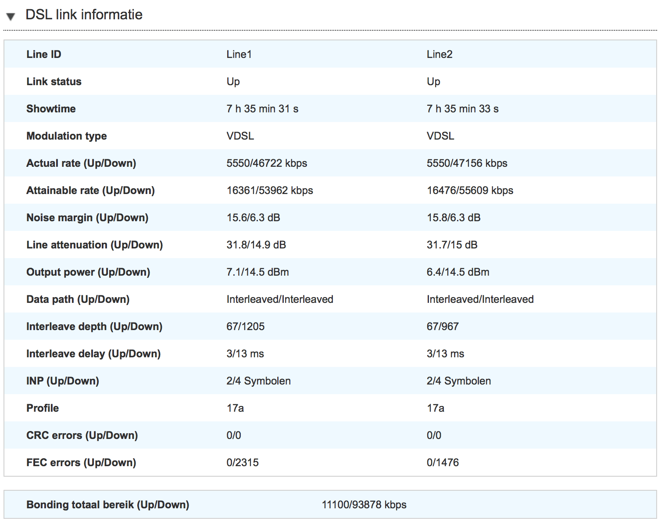Click Line1 actual rate 5550/46722 kbps
672x532 pixels.
pyautogui.click(x=267, y=163)
